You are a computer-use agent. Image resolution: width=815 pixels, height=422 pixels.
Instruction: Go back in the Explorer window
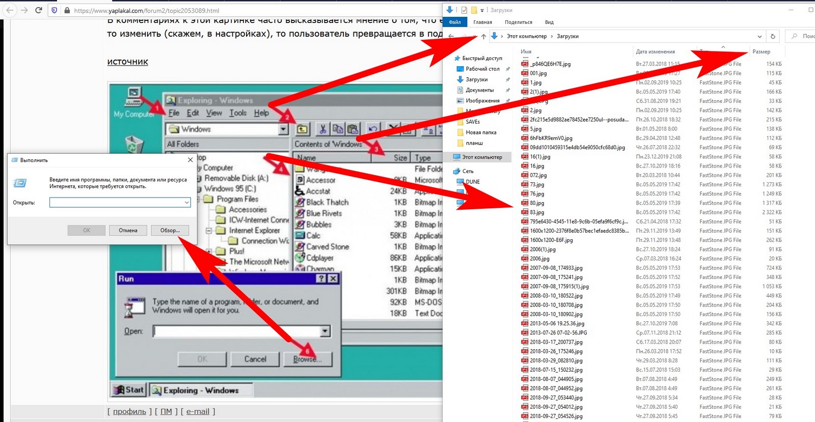click(x=451, y=36)
